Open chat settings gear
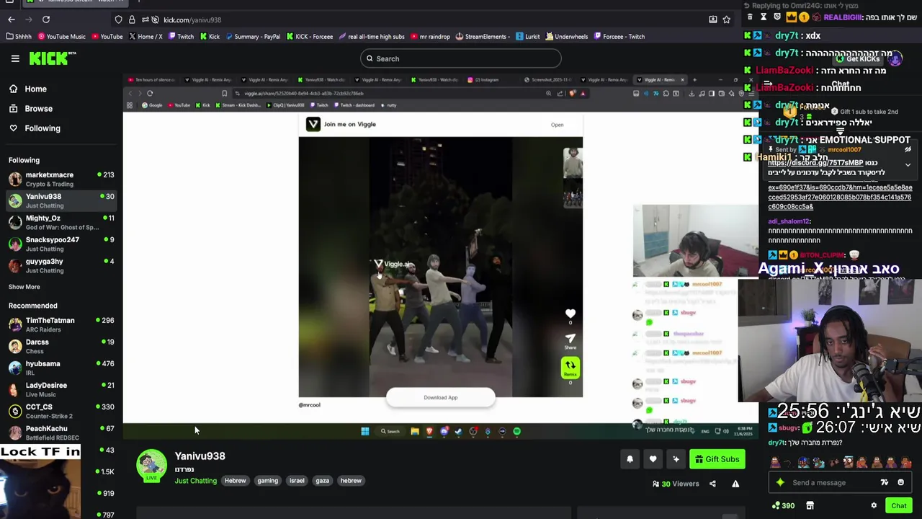The height and width of the screenshot is (519, 922). pyautogui.click(x=874, y=506)
